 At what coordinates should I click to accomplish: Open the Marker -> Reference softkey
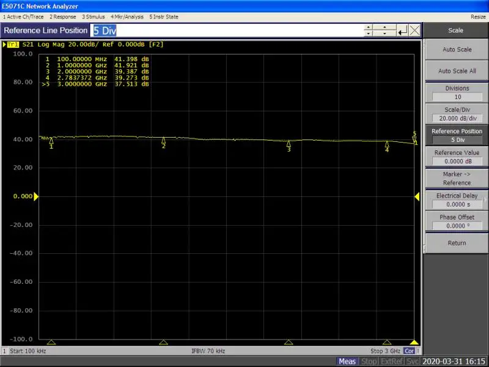tap(457, 179)
